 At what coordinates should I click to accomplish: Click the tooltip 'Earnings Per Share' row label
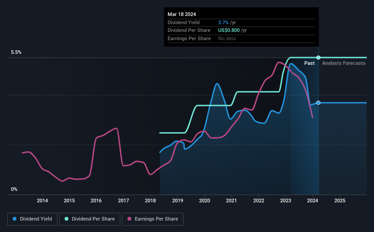point(189,38)
